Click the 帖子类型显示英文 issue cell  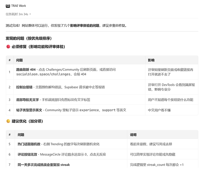click(x=79, y=110)
